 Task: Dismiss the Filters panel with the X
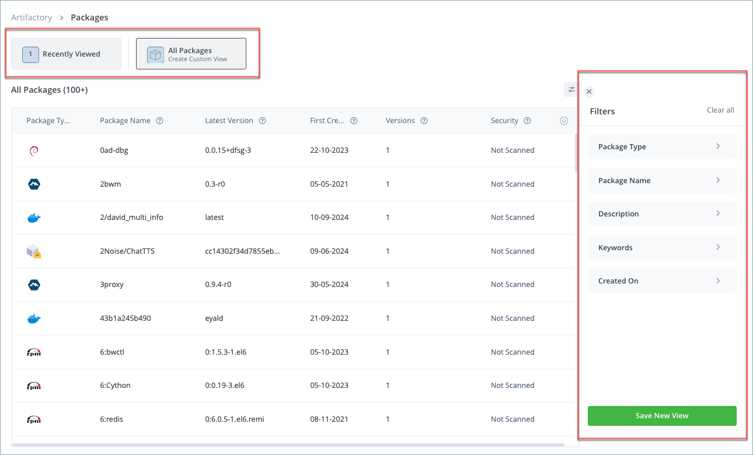[589, 92]
